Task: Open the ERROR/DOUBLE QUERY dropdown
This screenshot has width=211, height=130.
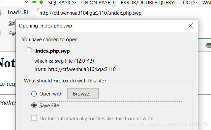Action: 148,3
